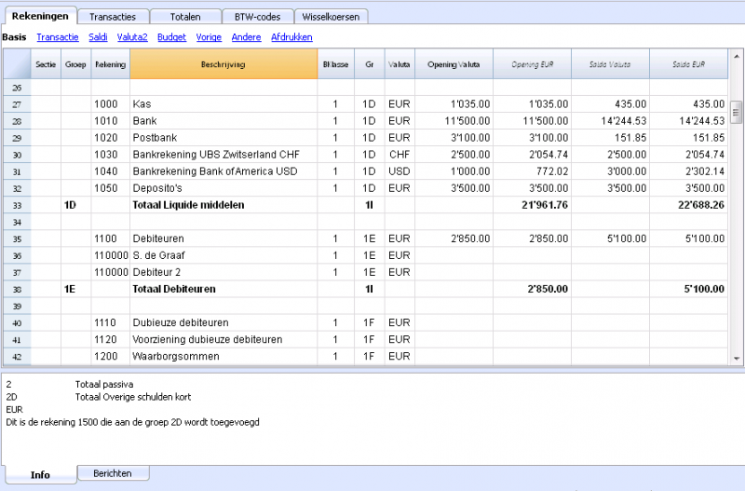Click the Totaal passiva info text
Image resolution: width=745 pixels, height=491 pixels.
104,384
